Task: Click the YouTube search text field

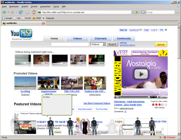Action: (70, 44)
